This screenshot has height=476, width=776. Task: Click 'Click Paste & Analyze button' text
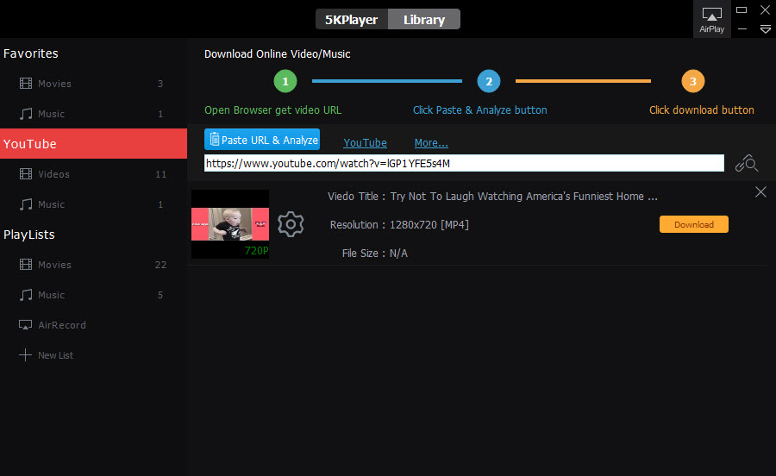tap(480, 110)
